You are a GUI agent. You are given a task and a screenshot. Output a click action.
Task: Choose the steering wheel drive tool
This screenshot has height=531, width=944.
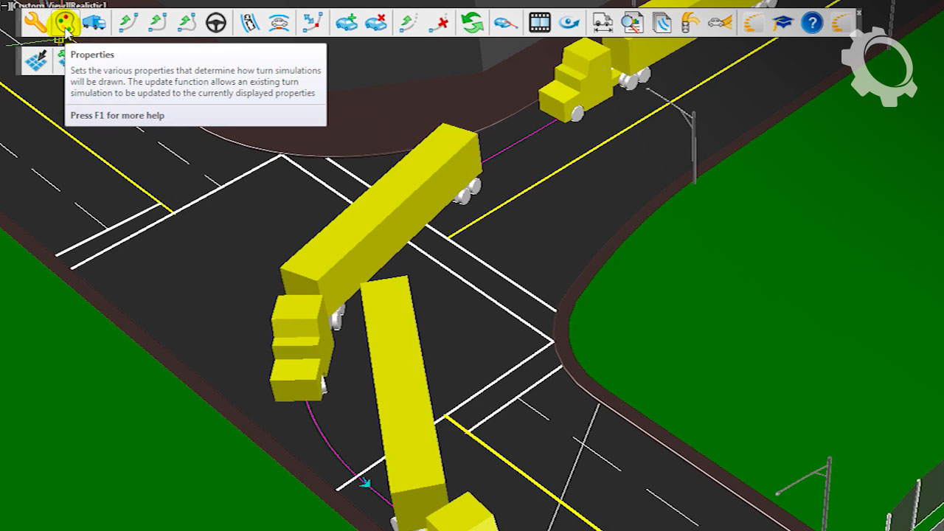(x=216, y=23)
